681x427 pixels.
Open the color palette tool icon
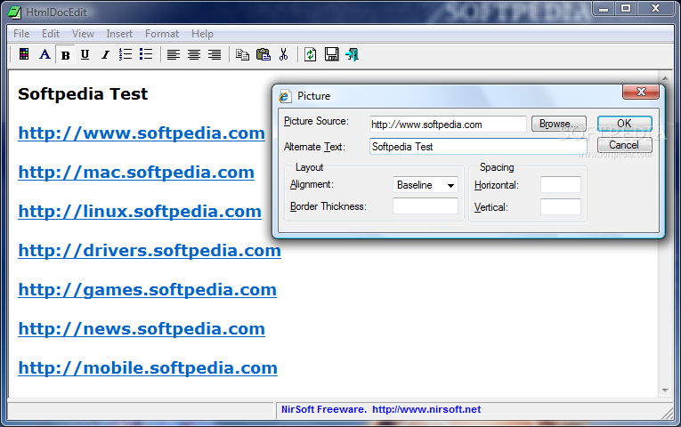[x=24, y=54]
